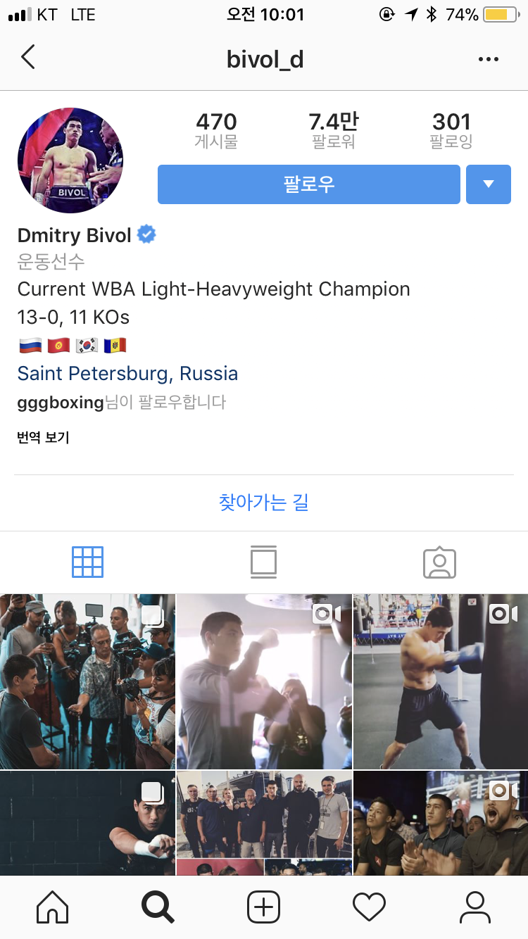The width and height of the screenshot is (528, 939).
Task: Go back using the top-left arrow
Action: (27, 58)
